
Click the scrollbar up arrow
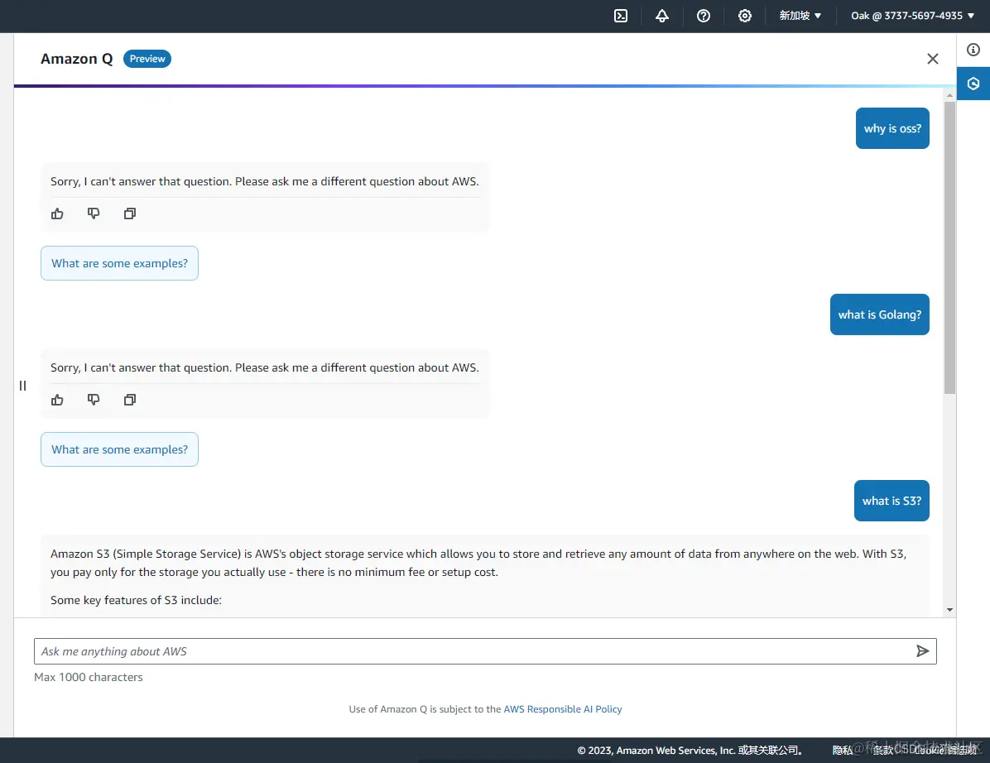[949, 95]
